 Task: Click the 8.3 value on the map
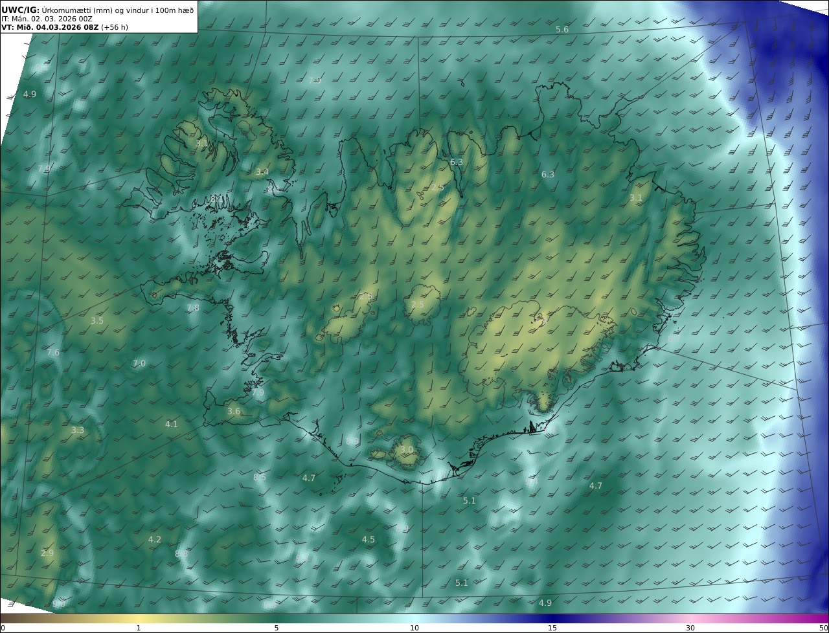pyautogui.click(x=181, y=554)
